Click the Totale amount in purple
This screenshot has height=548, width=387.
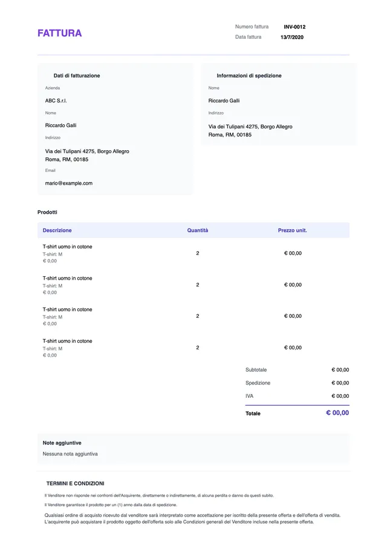click(337, 413)
